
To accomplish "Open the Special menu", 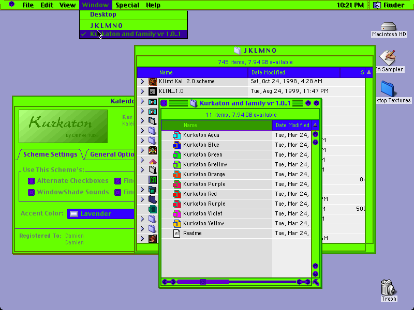I will [x=127, y=5].
